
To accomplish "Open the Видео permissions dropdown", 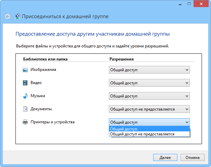I will click(149, 83).
